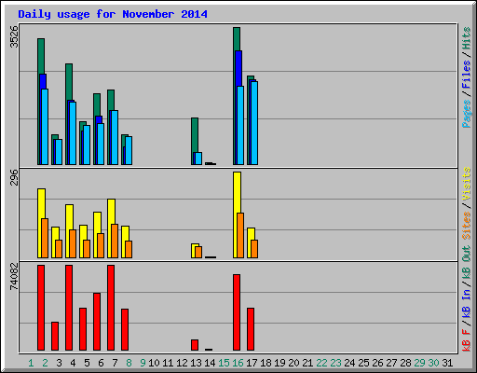Click the tallest green hits bar for day 16
This screenshot has width=477, height=373.
click(x=237, y=39)
